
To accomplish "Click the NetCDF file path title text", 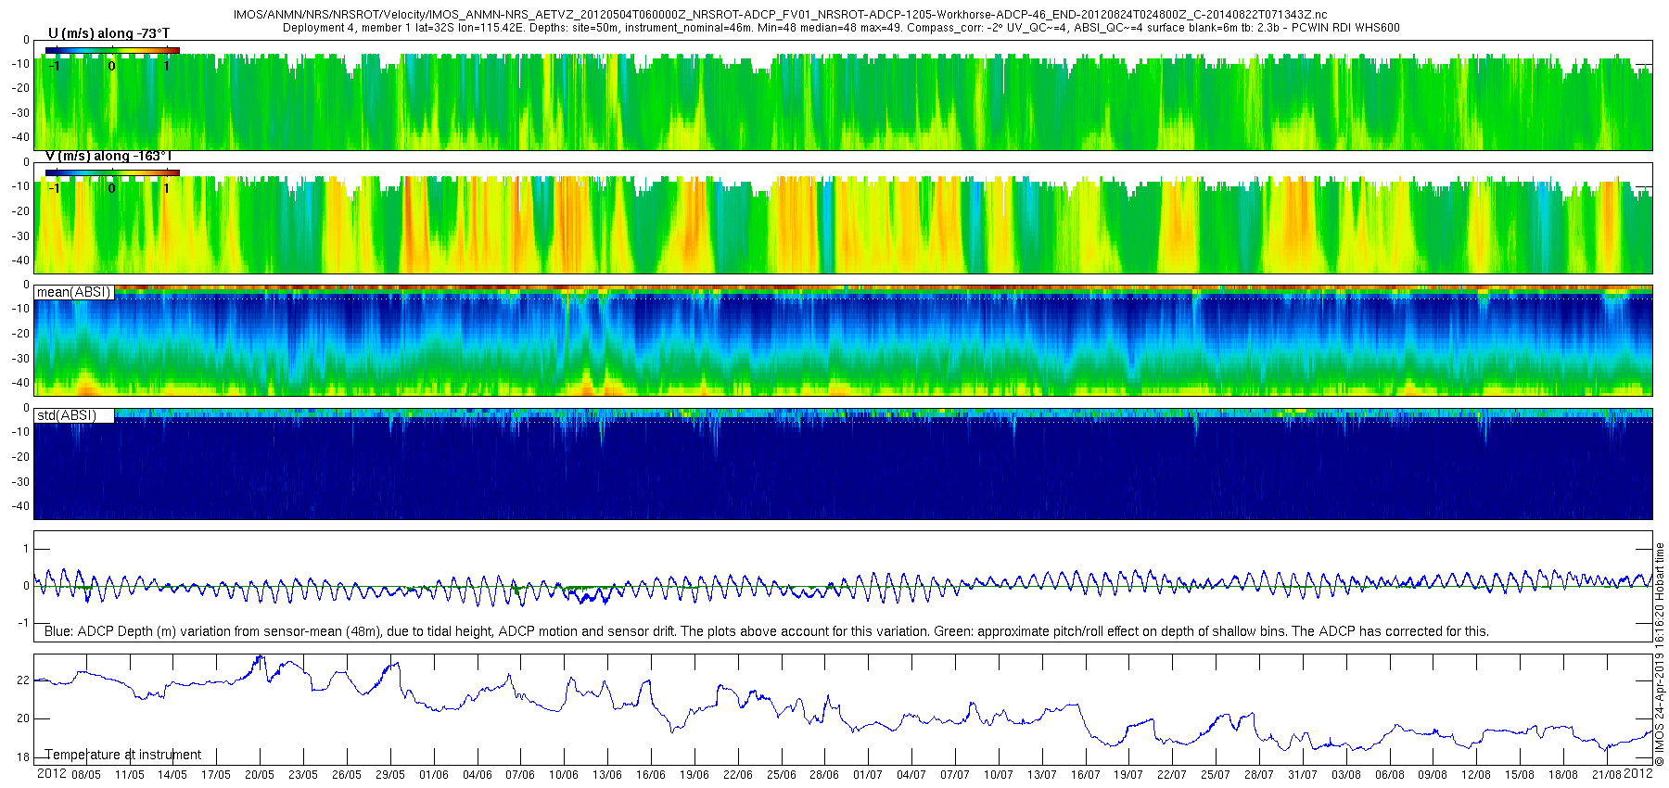I will 780,15.
